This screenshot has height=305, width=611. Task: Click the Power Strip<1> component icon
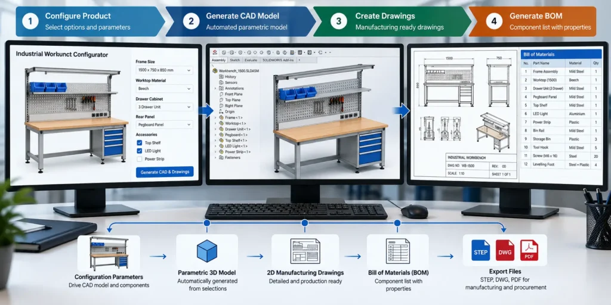(x=221, y=152)
